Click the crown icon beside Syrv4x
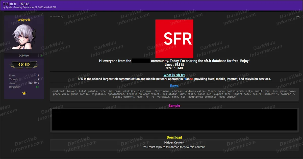303x159 pixels. [19, 20]
